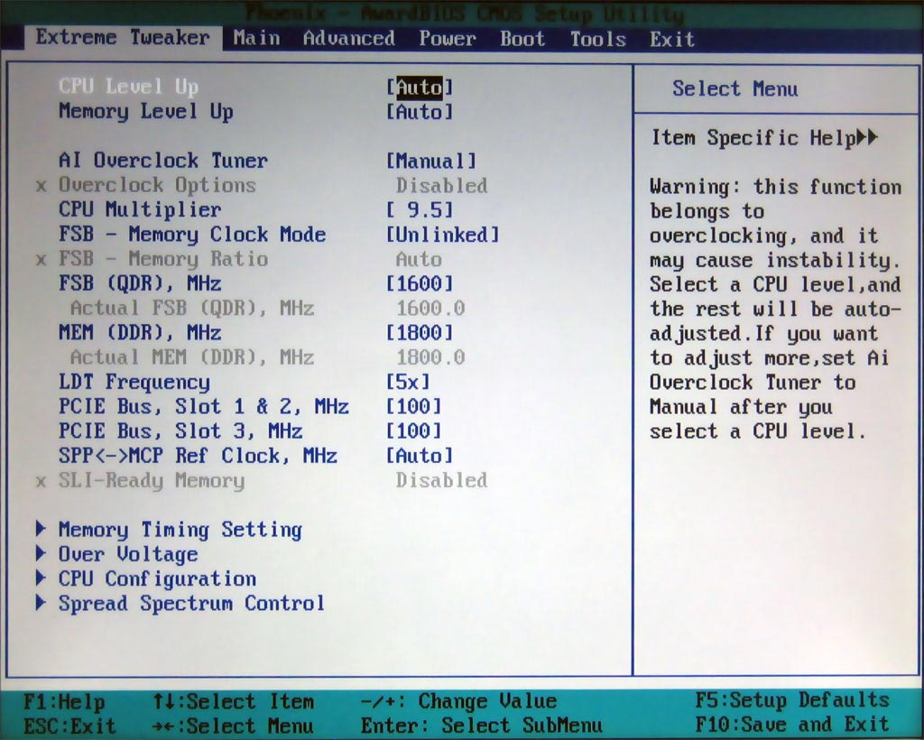Select FSB - Memory Clock Mode [Unlinked]

click(442, 235)
